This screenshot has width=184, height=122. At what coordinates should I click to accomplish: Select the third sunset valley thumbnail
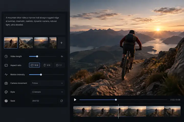41,43
